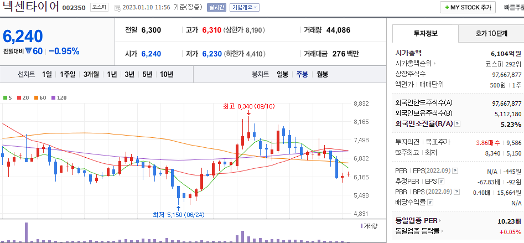Select the 5년 line chart period
The width and height of the screenshot is (524, 243).
point(147,74)
